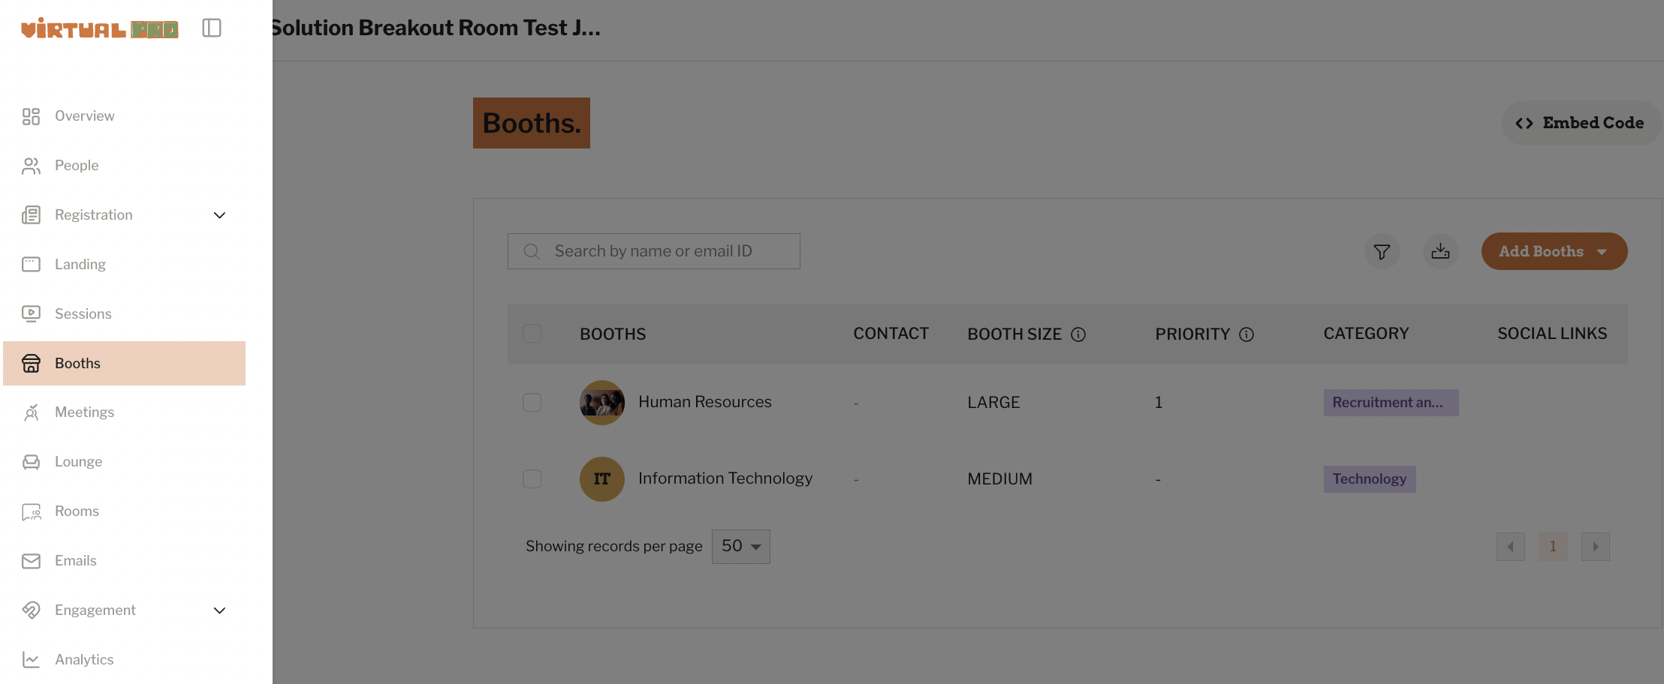Select Booths in the sidebar
The width and height of the screenshot is (1664, 684).
point(124,364)
